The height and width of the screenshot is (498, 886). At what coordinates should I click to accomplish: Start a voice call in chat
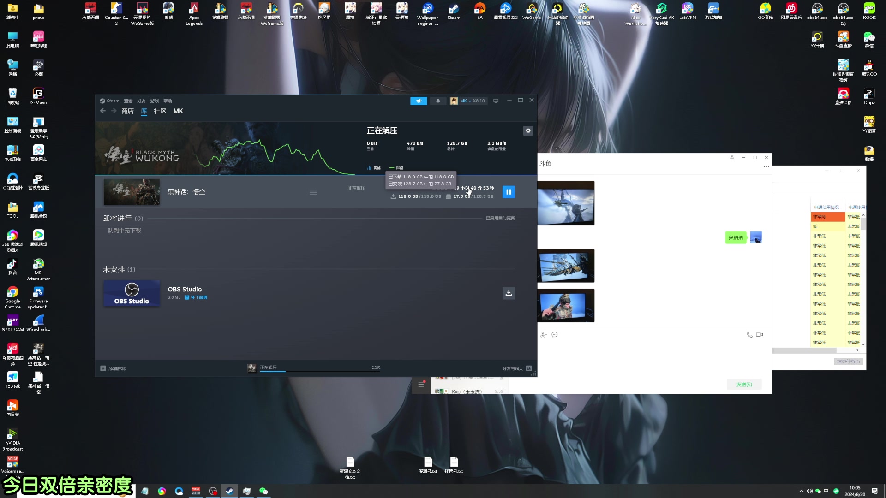coord(749,335)
